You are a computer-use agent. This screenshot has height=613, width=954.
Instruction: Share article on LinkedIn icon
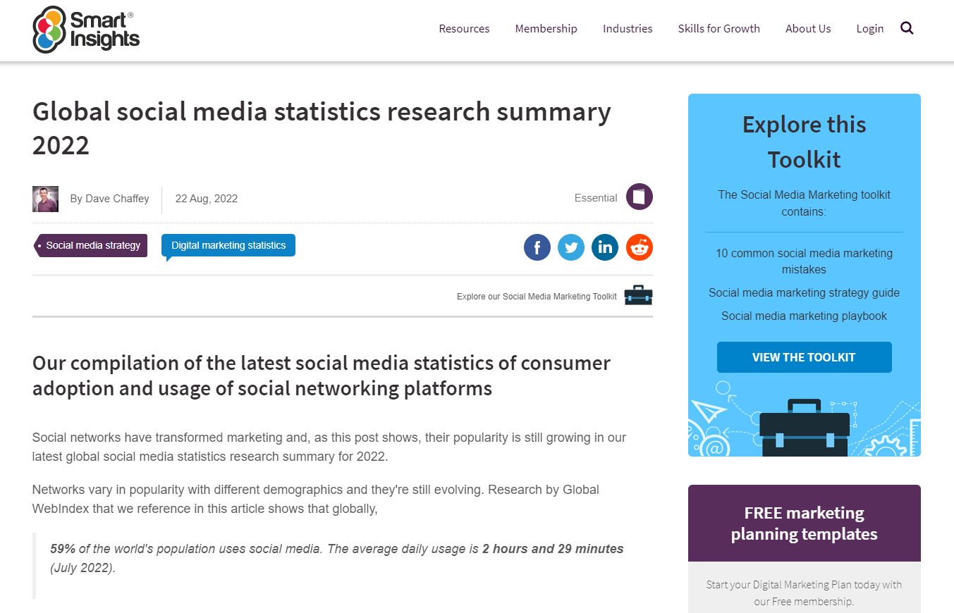(x=605, y=247)
